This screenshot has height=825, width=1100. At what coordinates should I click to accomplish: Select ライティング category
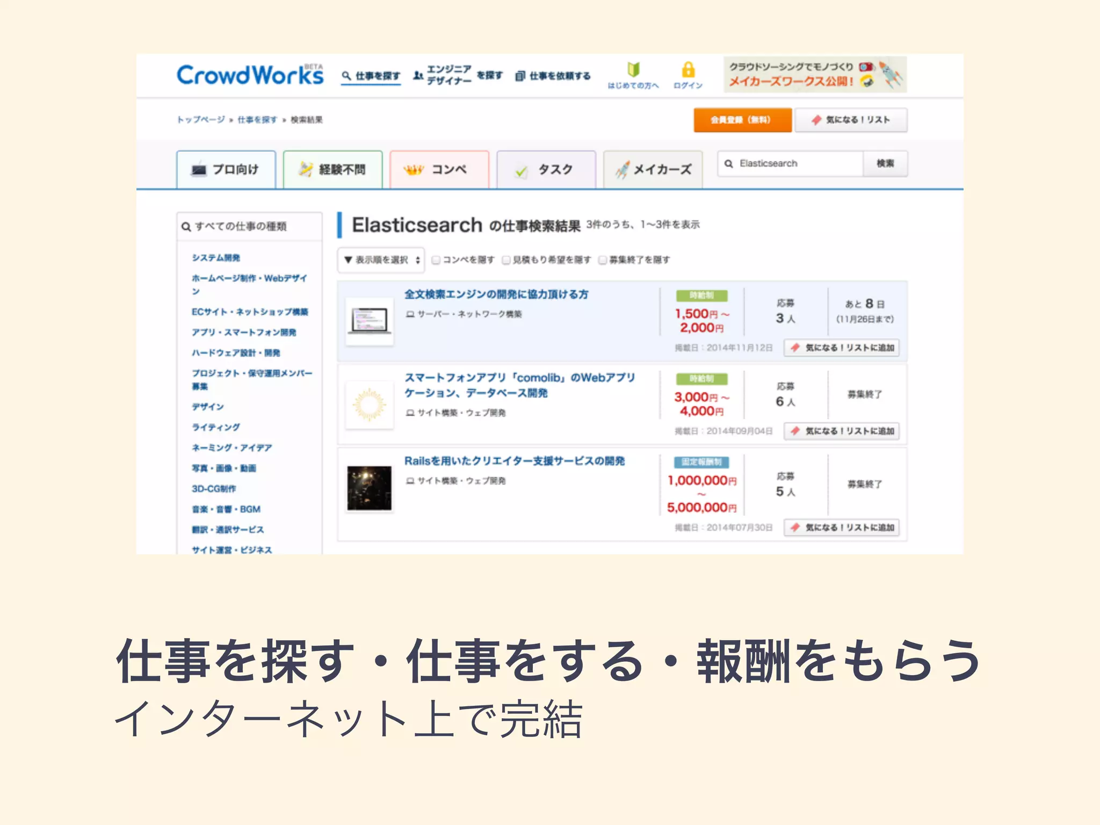point(216,427)
